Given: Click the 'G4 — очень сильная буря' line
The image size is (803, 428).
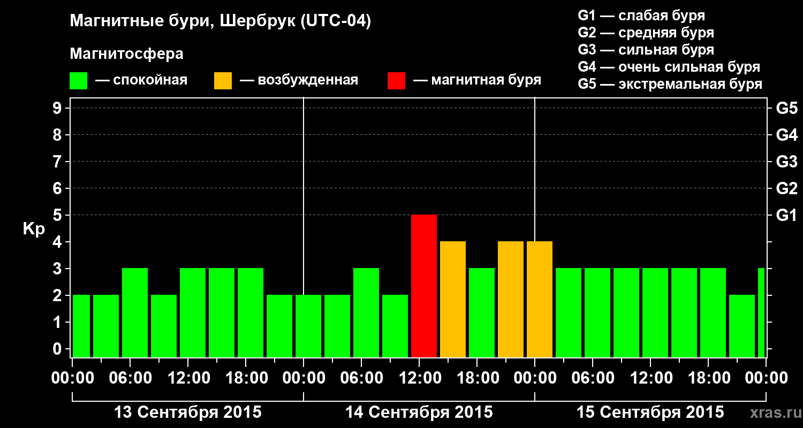Looking at the screenshot, I should [669, 67].
